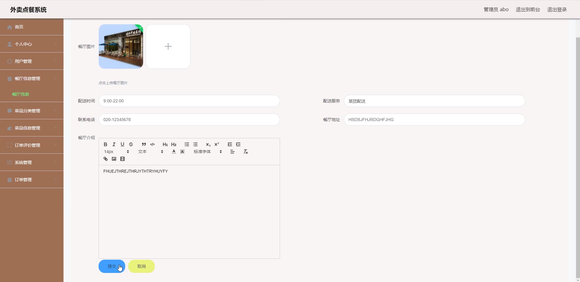Toggle underline formatting in editor

[122, 144]
